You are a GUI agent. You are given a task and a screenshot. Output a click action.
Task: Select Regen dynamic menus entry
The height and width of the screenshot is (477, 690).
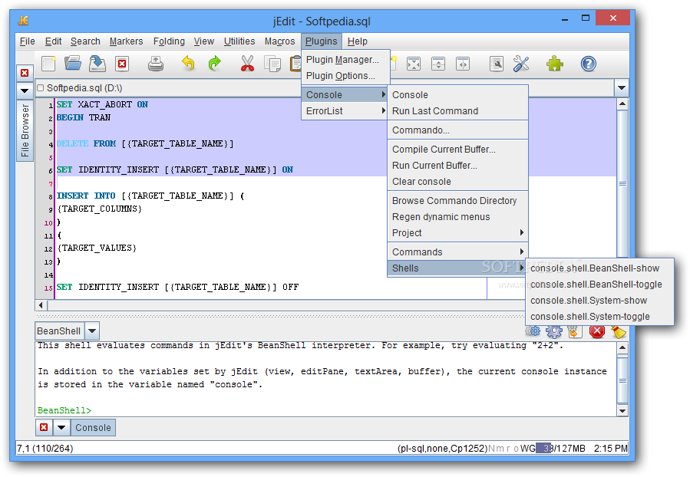457,217
